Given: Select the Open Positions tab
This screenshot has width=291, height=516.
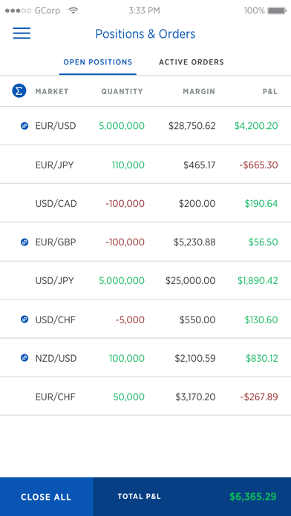Looking at the screenshot, I should (98, 62).
